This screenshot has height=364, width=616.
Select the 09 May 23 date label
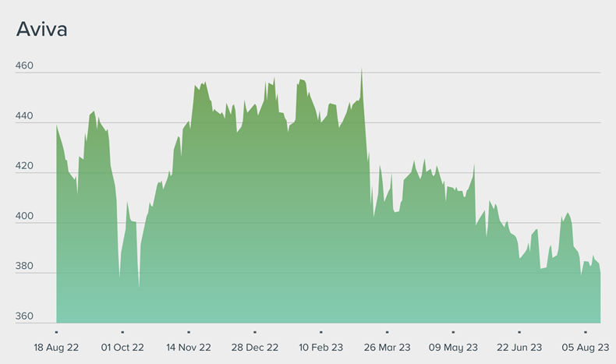pyautogui.click(x=453, y=348)
